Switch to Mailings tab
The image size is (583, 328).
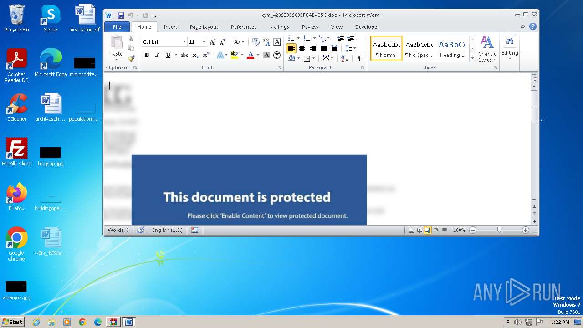[279, 27]
